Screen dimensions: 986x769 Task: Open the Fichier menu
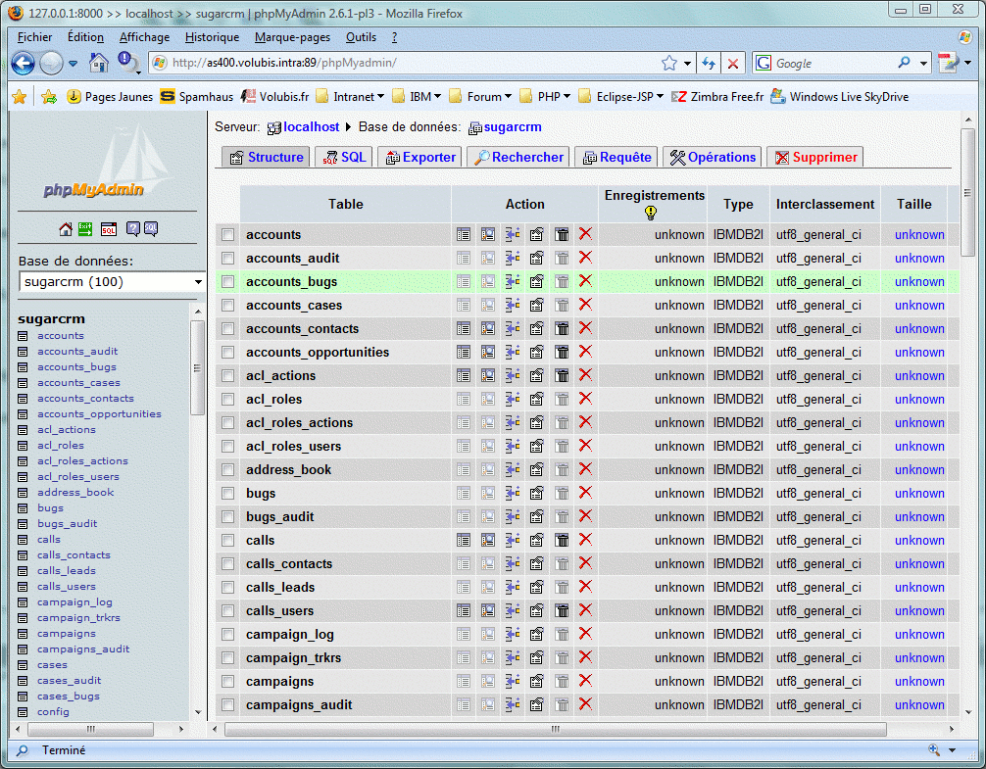pos(34,37)
